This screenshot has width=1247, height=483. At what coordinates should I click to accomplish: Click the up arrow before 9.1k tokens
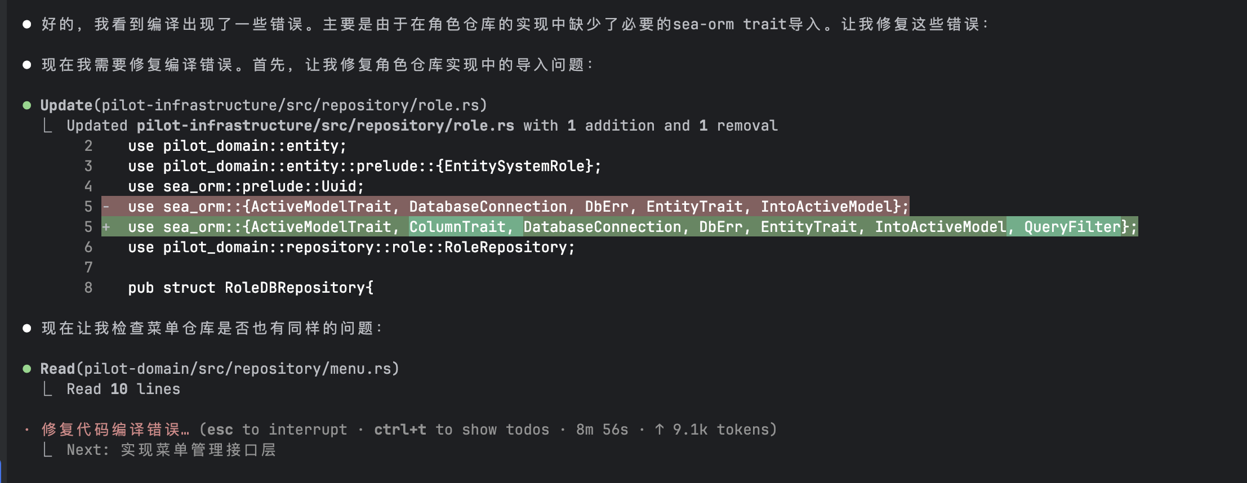pos(659,430)
